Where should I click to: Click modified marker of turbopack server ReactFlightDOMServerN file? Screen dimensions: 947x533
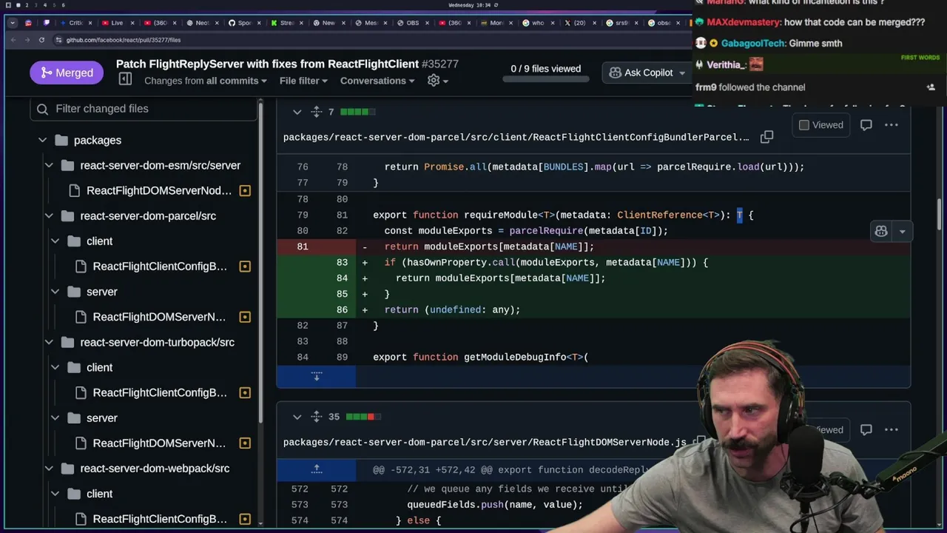(245, 443)
